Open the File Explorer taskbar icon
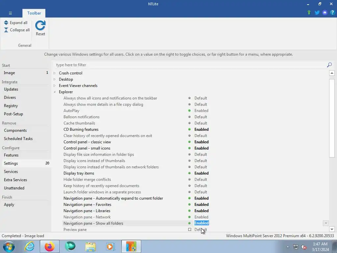337x253 pixels. point(91,246)
